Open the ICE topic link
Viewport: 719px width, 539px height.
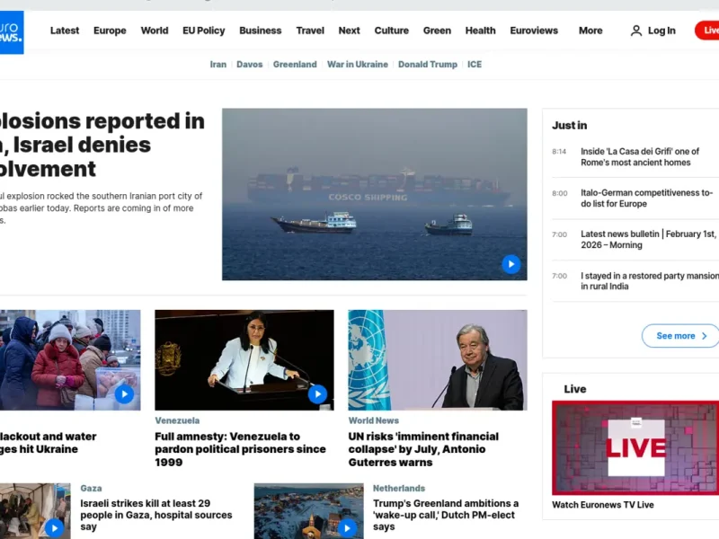click(x=475, y=64)
